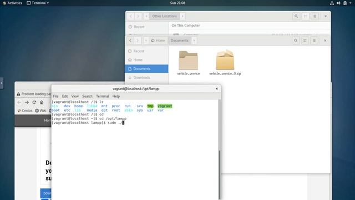Image resolution: width=355 pixels, height=200 pixels.
Task: Select Documents in sidebar
Action: click(x=146, y=69)
